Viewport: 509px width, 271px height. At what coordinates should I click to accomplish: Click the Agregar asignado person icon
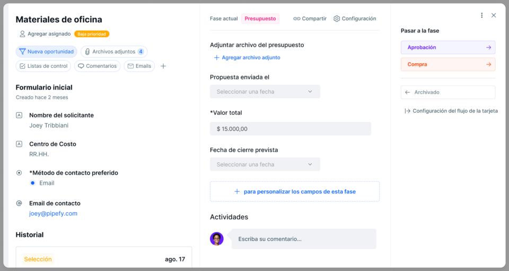[x=22, y=34]
